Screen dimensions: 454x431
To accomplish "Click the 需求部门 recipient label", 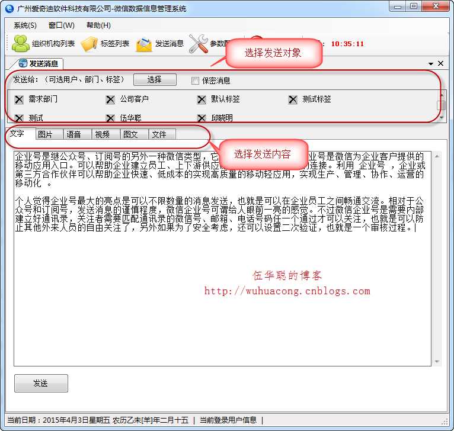I will coord(43,99).
